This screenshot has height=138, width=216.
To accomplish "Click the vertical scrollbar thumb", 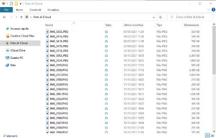I will point(214,50).
